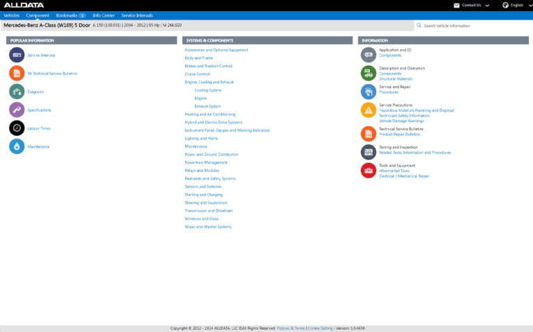Open Power and Ground Distribution link
This screenshot has width=533, height=332.
212,155
